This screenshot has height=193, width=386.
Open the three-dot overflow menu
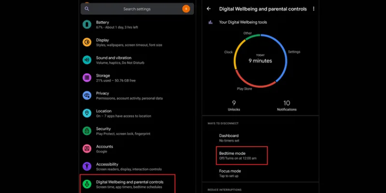pos(313,9)
